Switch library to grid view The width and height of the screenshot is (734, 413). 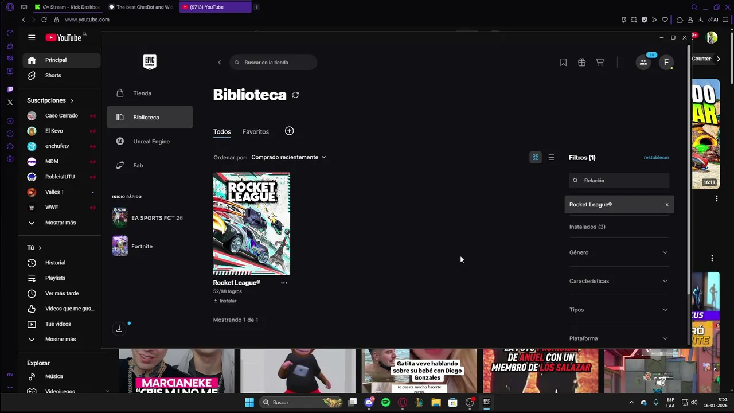point(536,157)
